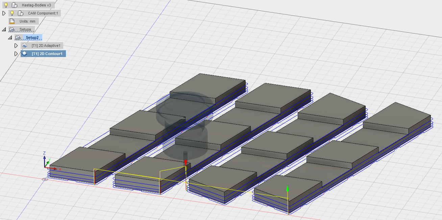Click the Hastag-Bodies v3 bodies icon
Image resolution: width=442 pixels, height=220 pixels.
[x=14, y=5]
